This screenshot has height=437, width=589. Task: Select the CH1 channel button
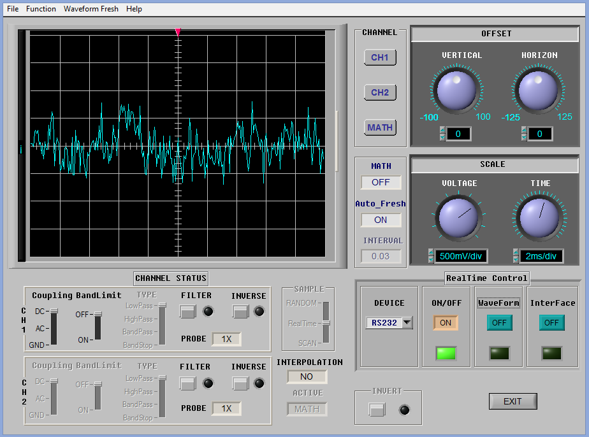click(380, 57)
